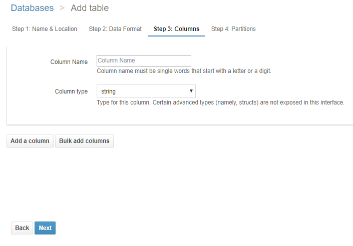Viewport: 353px width, 246px height.
Task: Switch to Step 1: Name & Location tab
Action: 45,29
